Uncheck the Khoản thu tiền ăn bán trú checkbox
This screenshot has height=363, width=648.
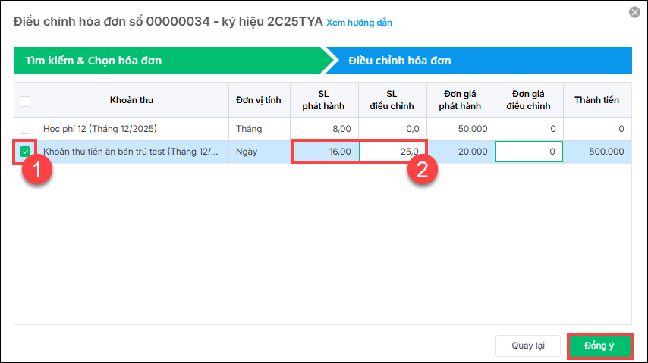coord(25,152)
